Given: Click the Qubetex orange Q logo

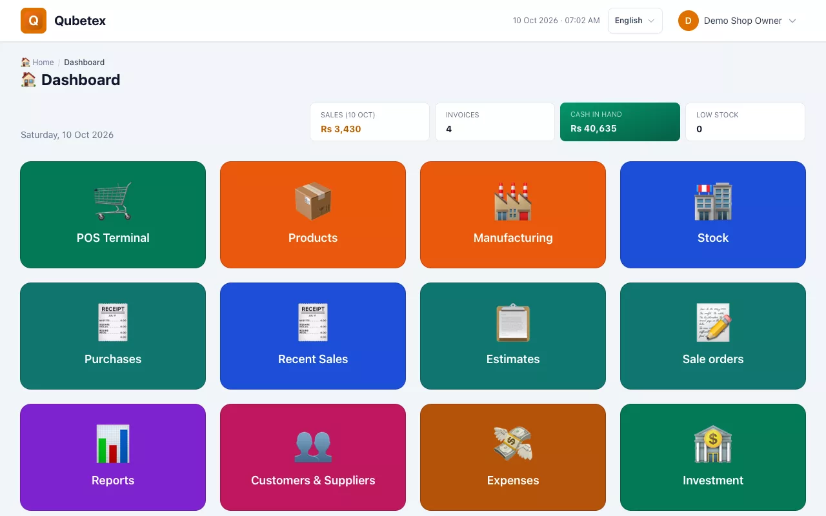Looking at the screenshot, I should (34, 21).
